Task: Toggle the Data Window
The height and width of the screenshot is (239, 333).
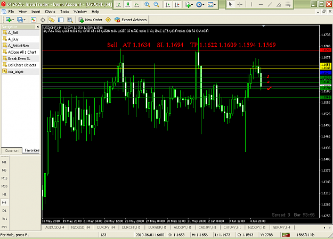Action: [x=43, y=20]
